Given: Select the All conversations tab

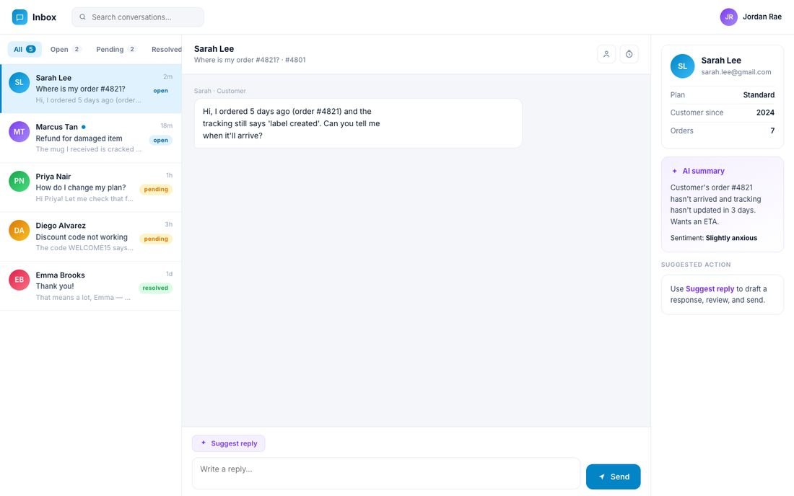Looking at the screenshot, I should pyautogui.click(x=25, y=49).
